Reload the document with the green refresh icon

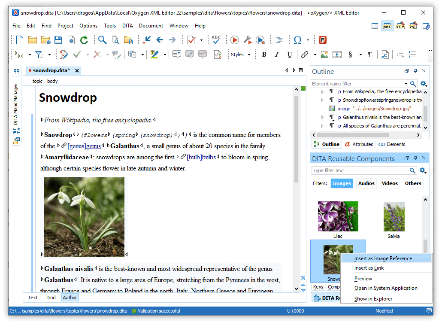(84, 40)
